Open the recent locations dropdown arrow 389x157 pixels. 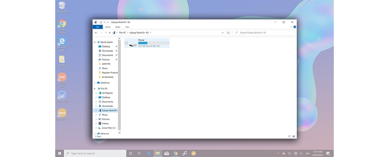tap(106, 33)
